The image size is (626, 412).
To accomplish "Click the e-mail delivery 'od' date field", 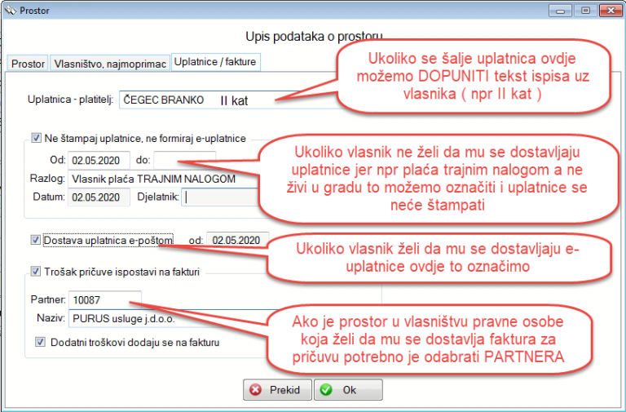I will point(237,240).
